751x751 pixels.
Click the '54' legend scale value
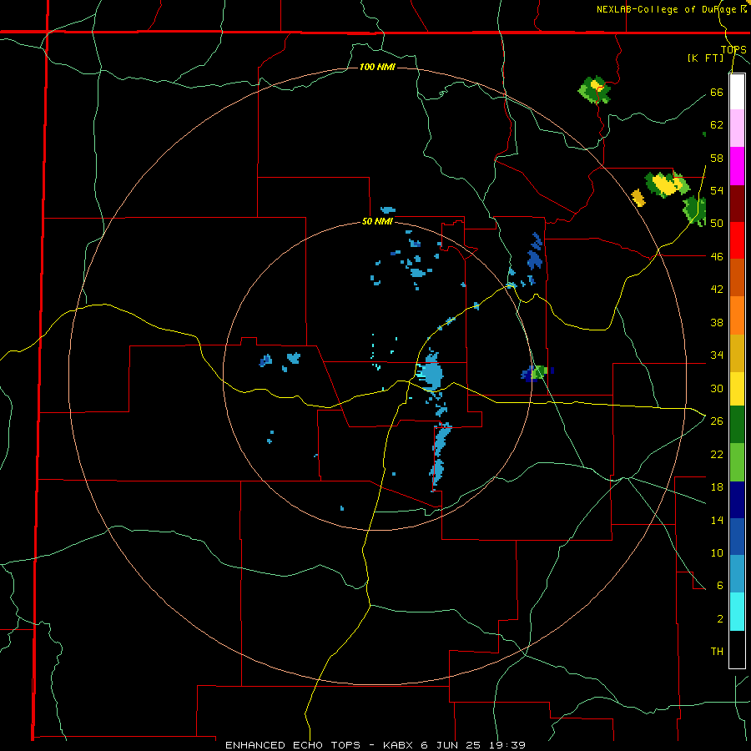[x=717, y=190]
